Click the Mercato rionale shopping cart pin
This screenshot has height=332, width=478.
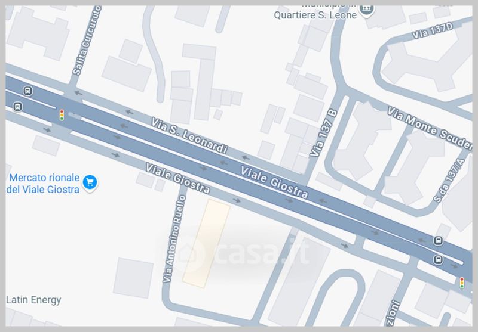pos(90,183)
